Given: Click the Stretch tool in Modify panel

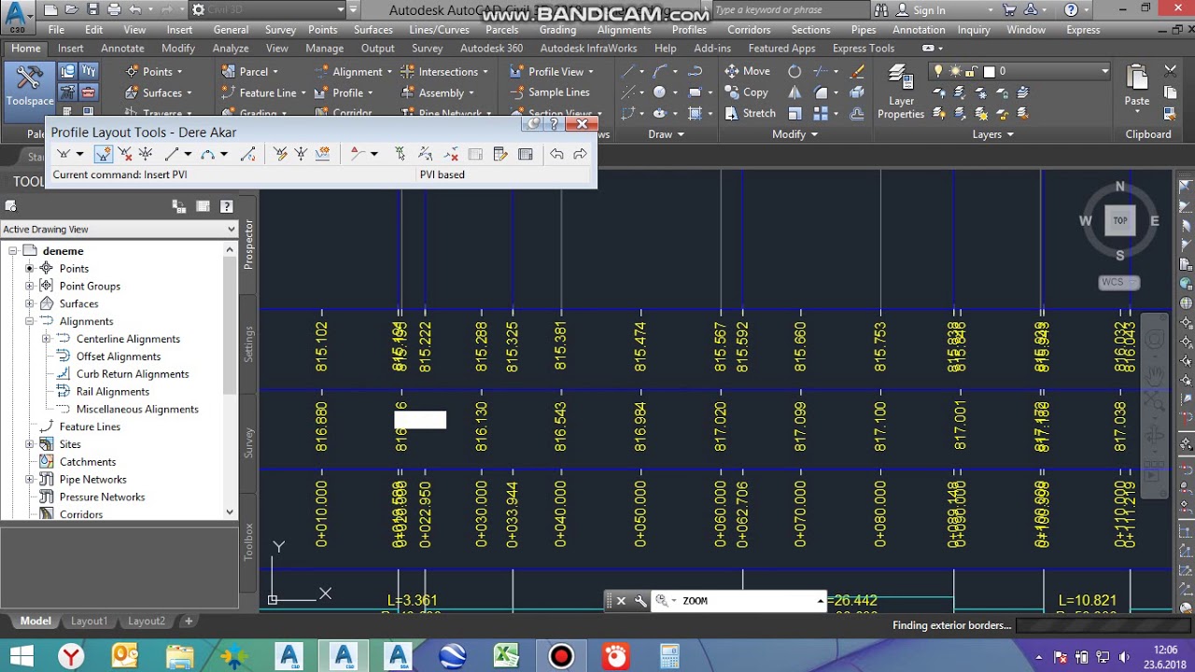Looking at the screenshot, I should (x=750, y=113).
